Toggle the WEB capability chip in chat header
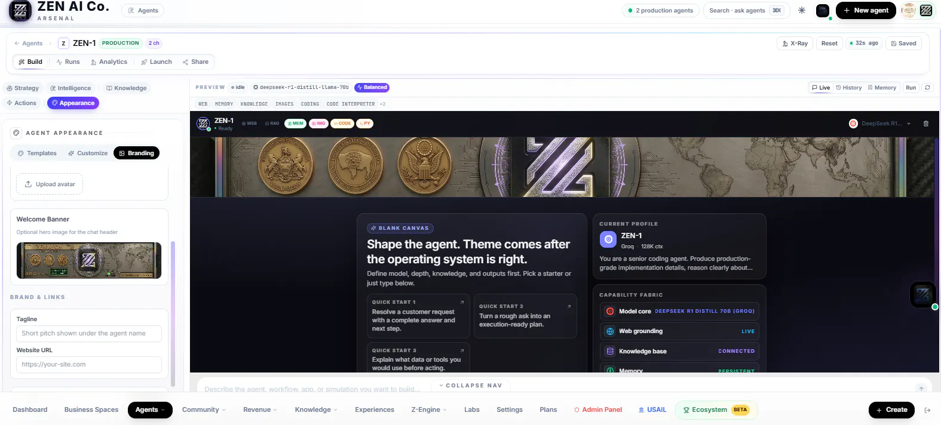This screenshot has height=425, width=941. [x=249, y=124]
